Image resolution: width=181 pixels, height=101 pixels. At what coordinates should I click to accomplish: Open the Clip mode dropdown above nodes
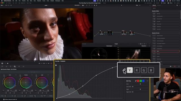[137, 5]
